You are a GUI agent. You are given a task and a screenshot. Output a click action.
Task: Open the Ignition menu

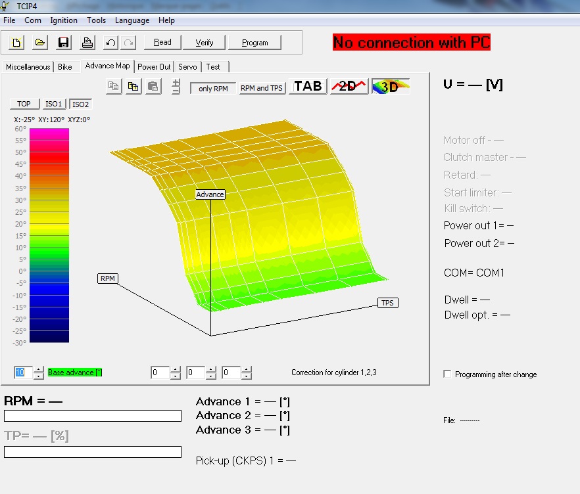64,20
